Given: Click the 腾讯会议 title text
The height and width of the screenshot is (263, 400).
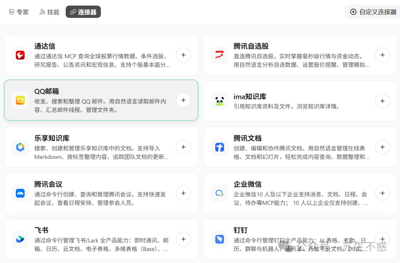Looking at the screenshot, I should click(48, 184).
